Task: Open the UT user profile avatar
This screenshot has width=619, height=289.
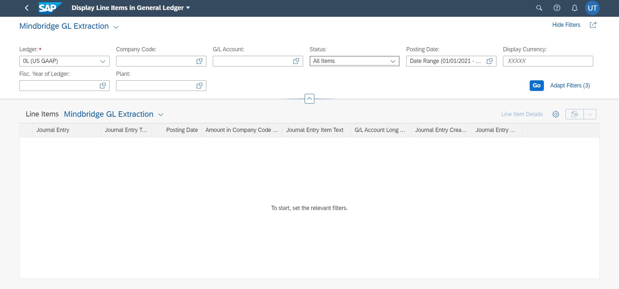Action: 592,8
